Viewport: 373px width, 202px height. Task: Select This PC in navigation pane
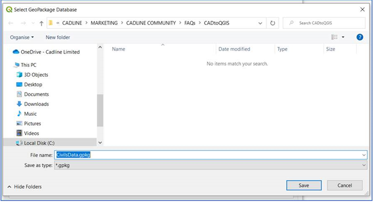pyautogui.click(x=25, y=65)
